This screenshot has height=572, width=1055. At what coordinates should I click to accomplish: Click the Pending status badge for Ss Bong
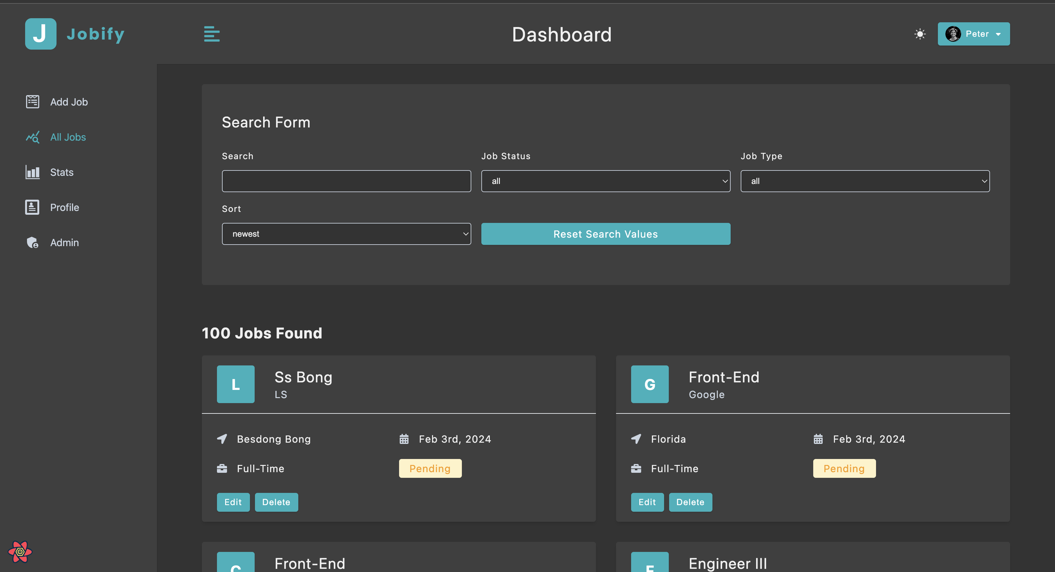(430, 468)
